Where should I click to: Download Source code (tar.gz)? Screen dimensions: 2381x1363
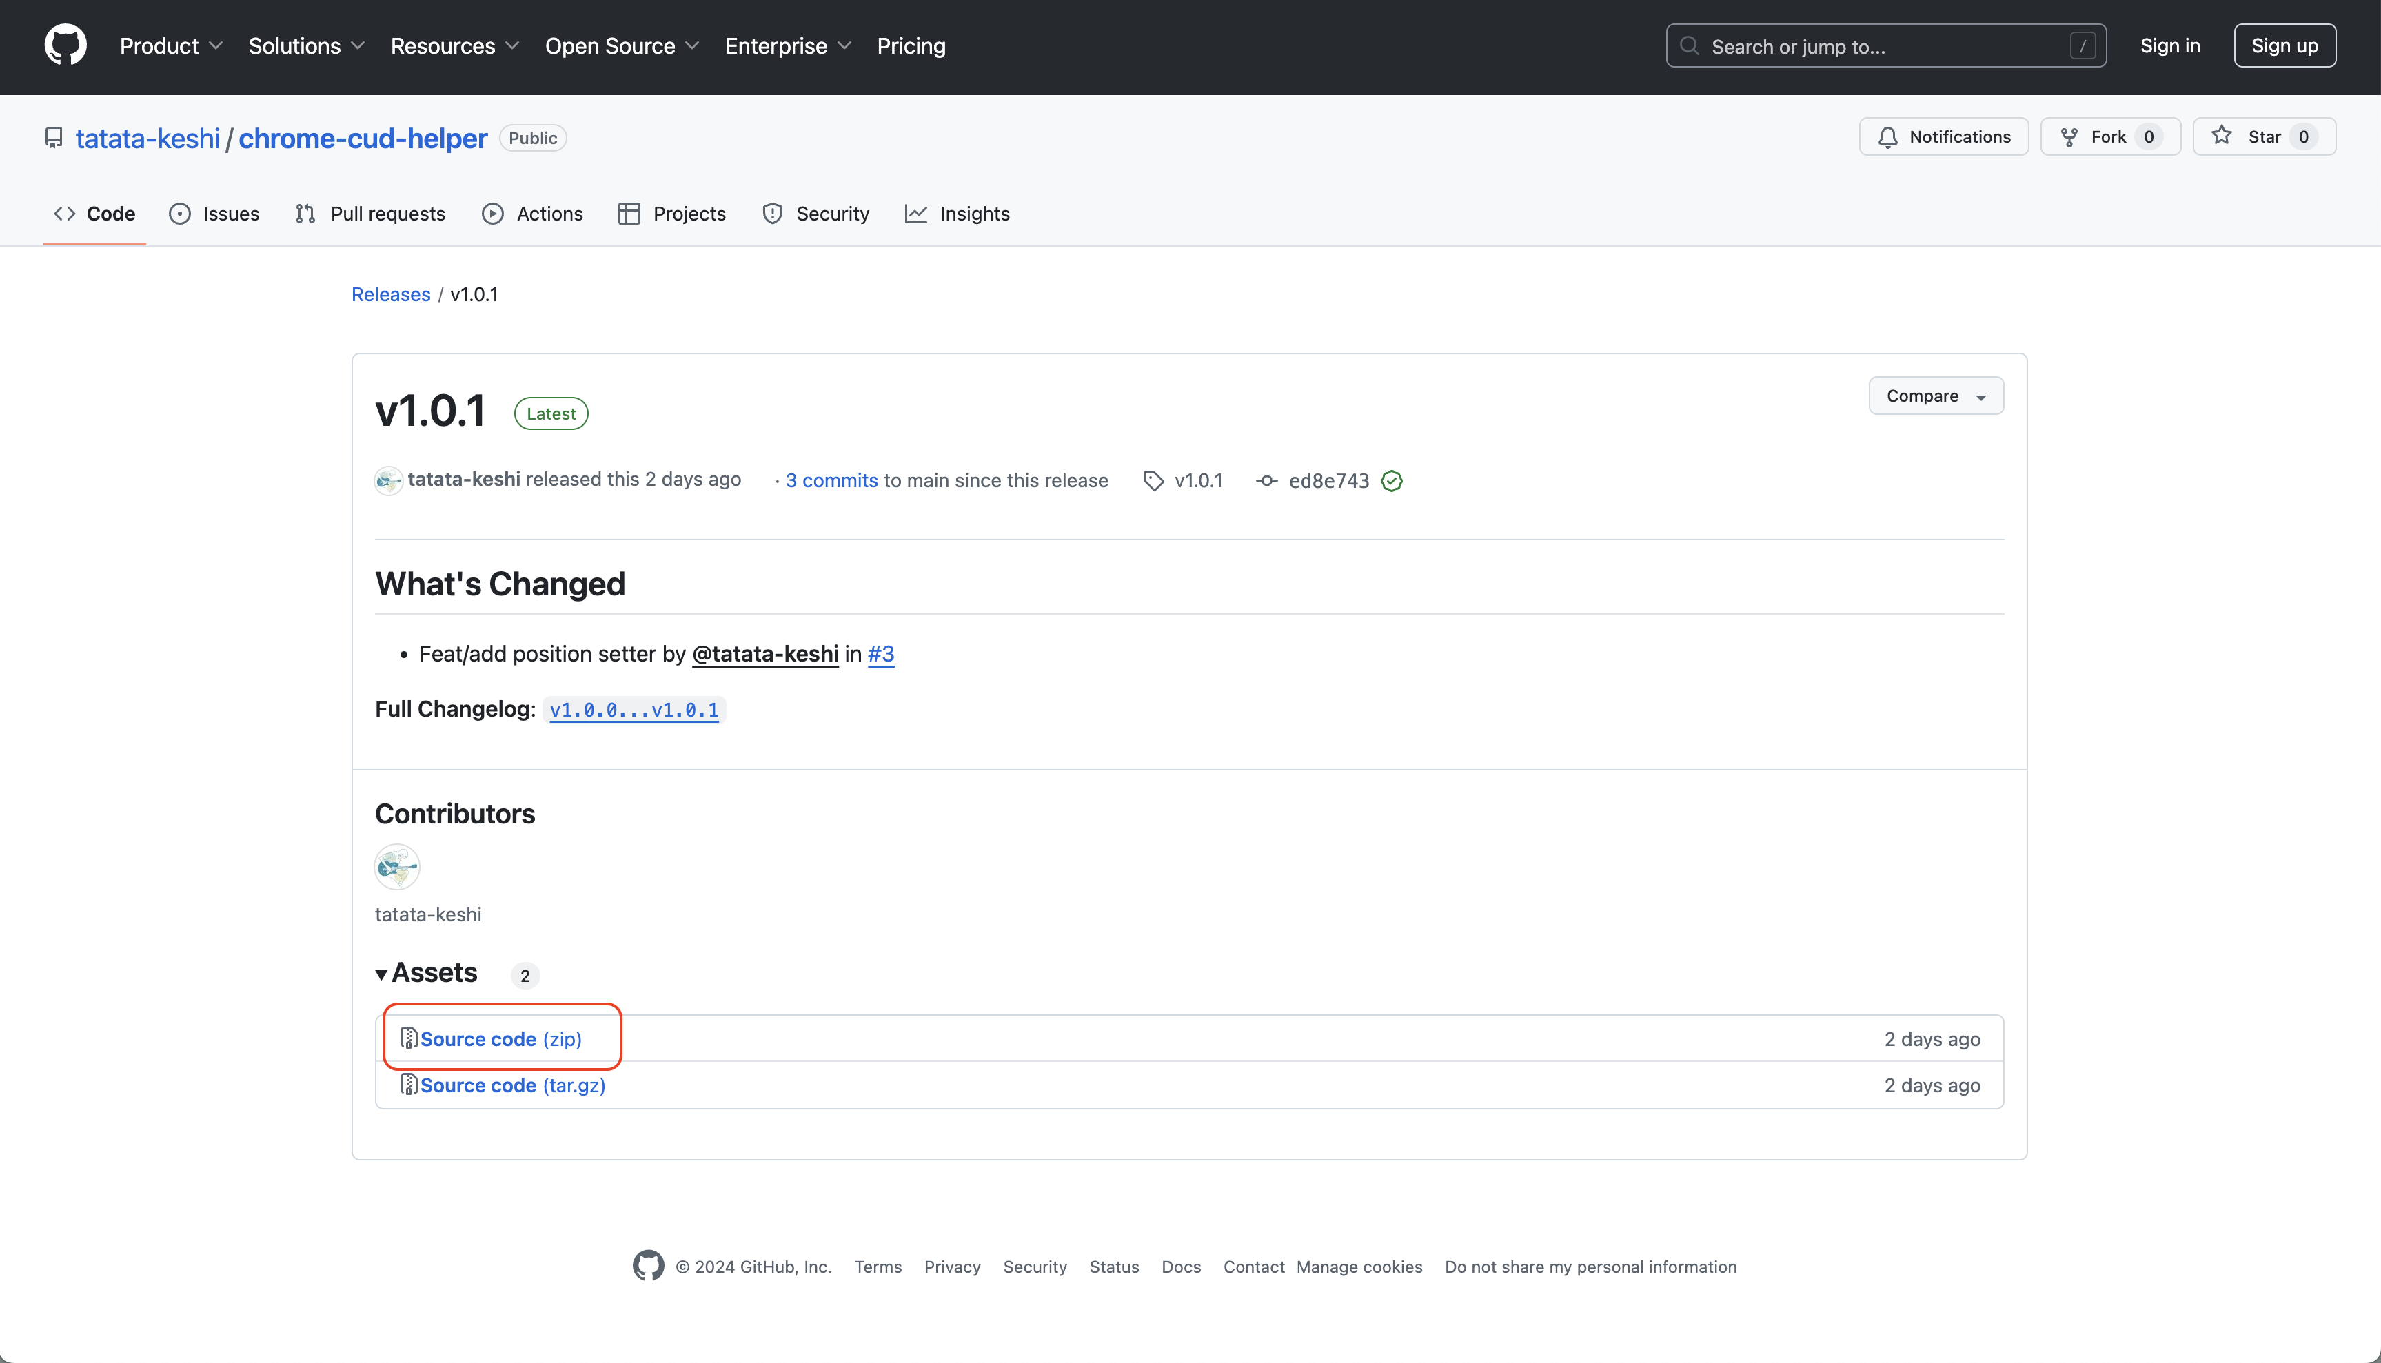pyautogui.click(x=513, y=1085)
